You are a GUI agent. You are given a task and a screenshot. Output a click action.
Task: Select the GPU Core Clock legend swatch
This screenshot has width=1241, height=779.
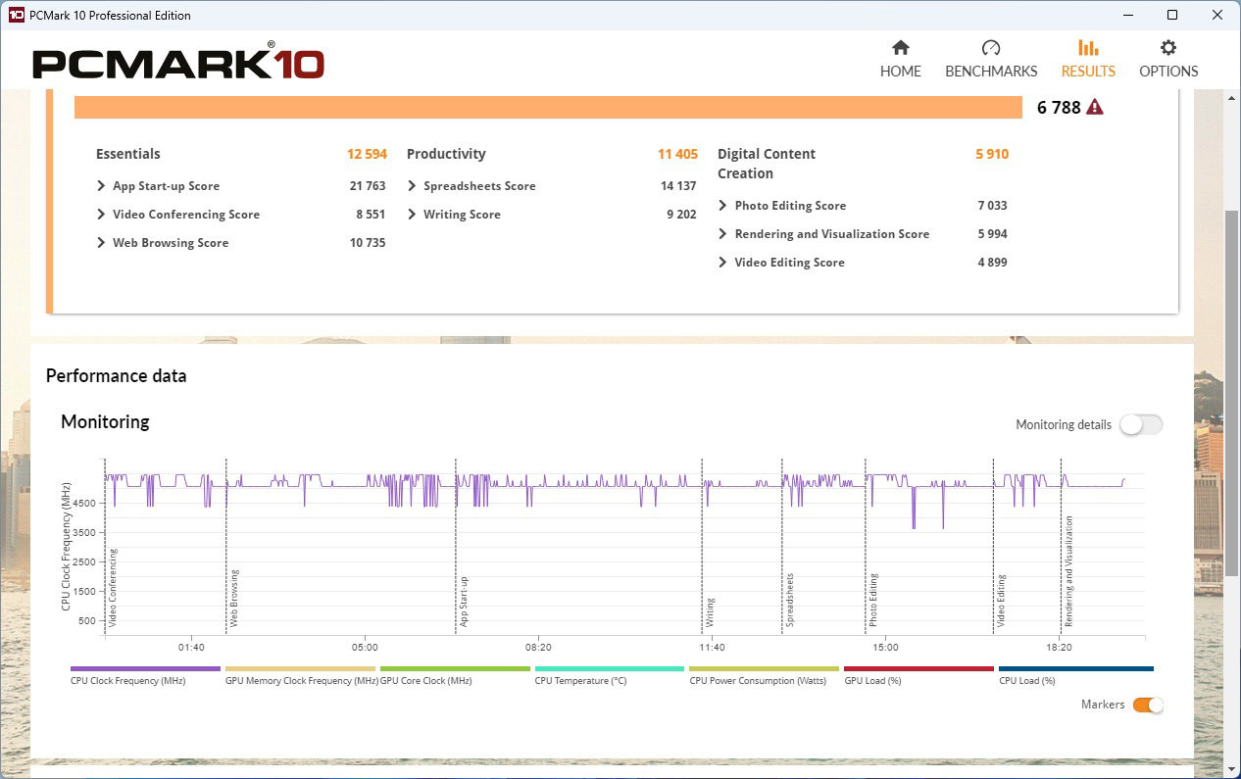coord(455,669)
